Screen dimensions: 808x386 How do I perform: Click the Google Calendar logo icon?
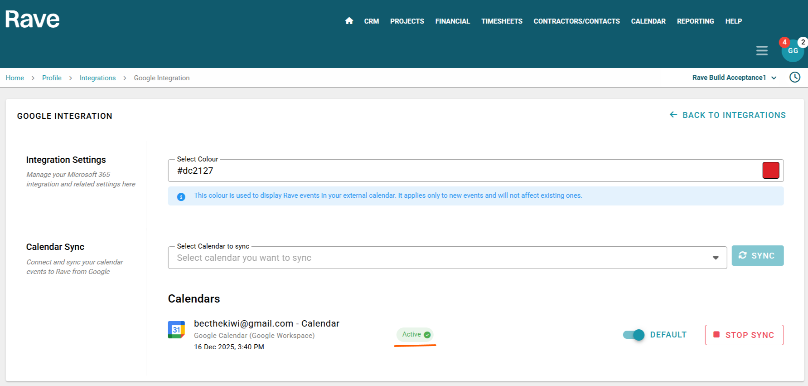coord(176,330)
